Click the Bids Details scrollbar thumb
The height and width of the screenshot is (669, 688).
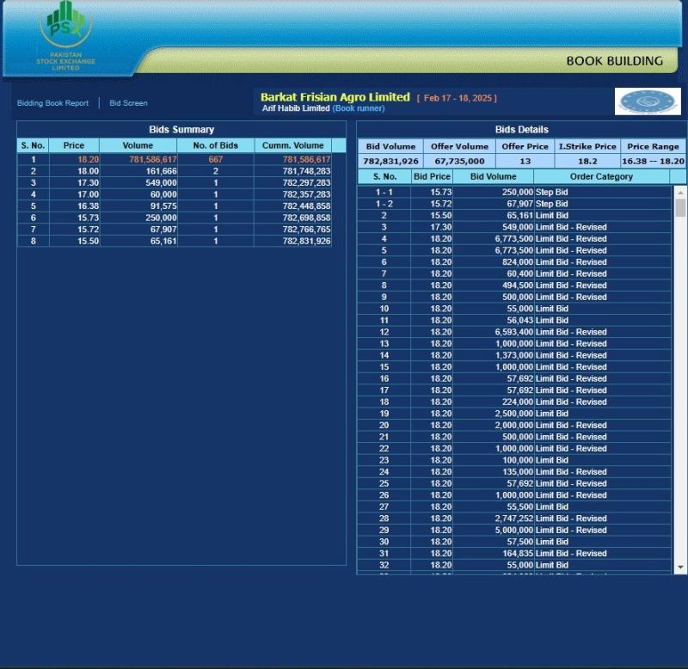click(x=680, y=207)
